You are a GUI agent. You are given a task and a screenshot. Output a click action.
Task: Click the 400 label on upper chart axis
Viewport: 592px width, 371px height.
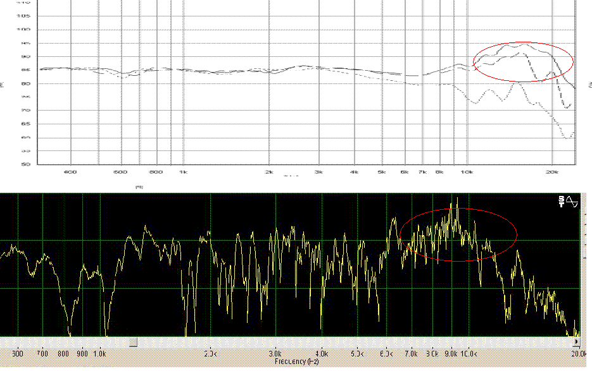(70, 172)
